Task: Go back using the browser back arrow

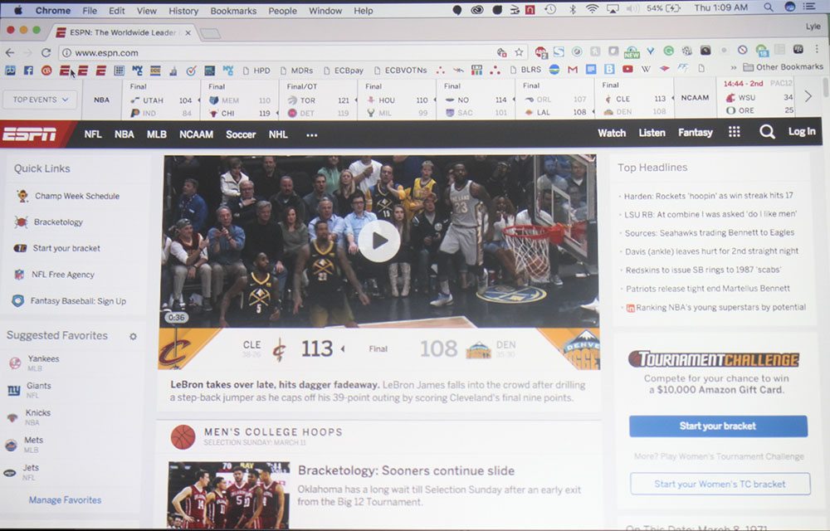Action: [9, 52]
